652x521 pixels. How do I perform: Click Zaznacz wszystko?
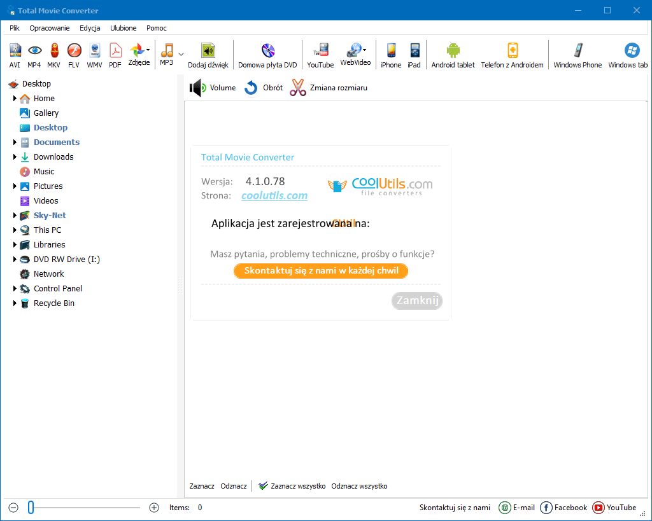coord(292,486)
